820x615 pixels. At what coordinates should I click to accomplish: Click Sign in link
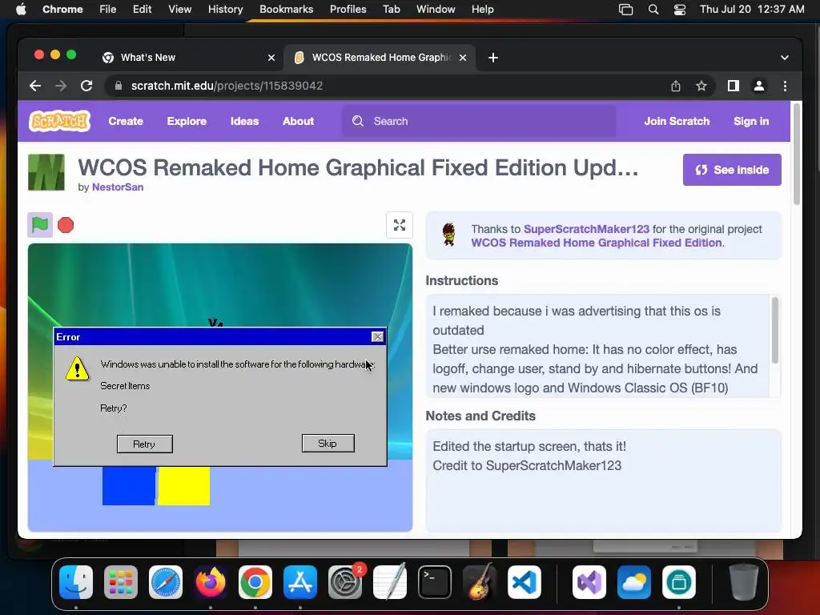click(x=751, y=122)
